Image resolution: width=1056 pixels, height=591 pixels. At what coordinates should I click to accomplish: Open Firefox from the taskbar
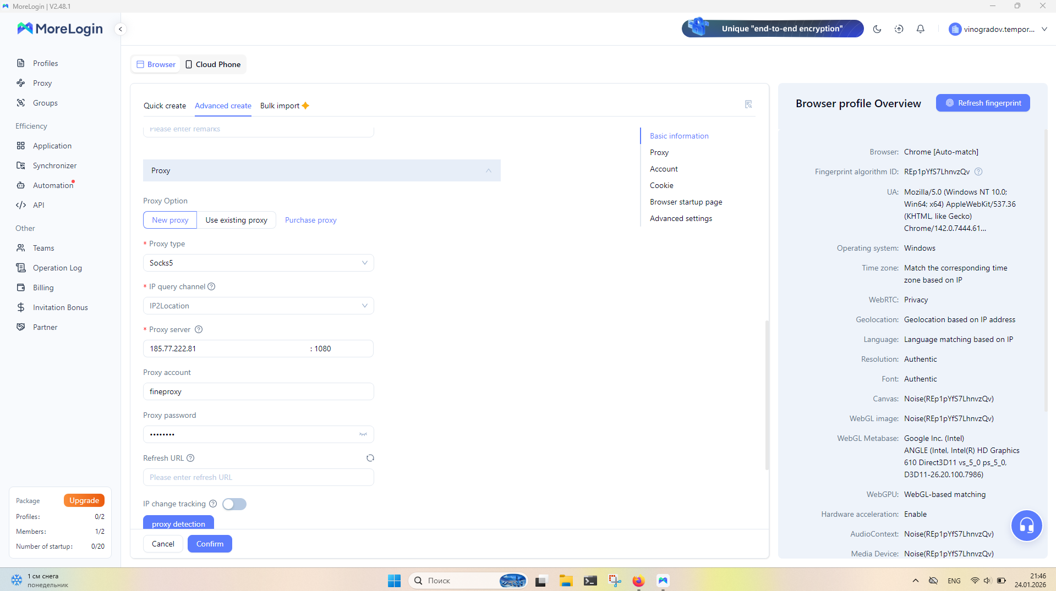coord(638,581)
